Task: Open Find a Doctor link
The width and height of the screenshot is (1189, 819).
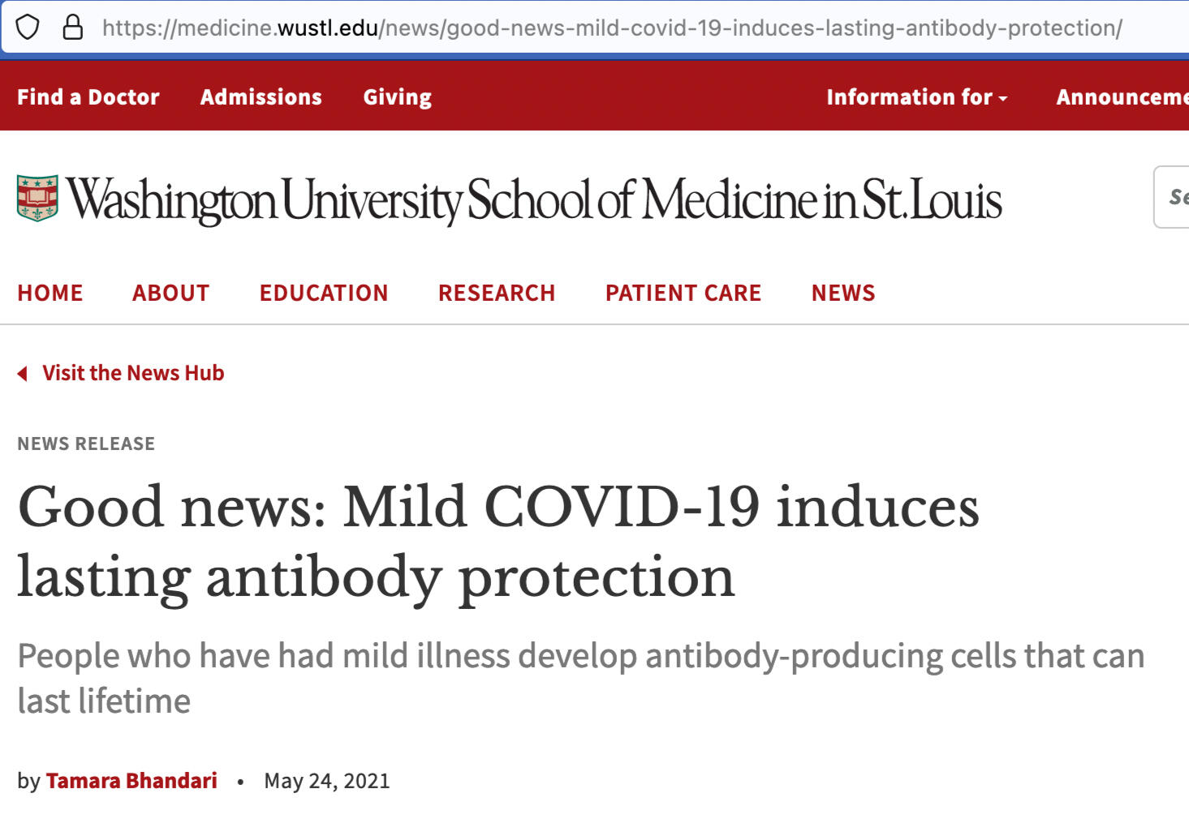Action: click(88, 97)
